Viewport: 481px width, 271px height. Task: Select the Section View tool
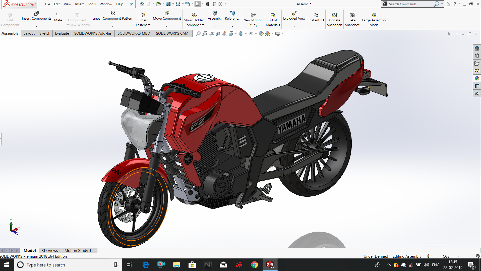218,33
